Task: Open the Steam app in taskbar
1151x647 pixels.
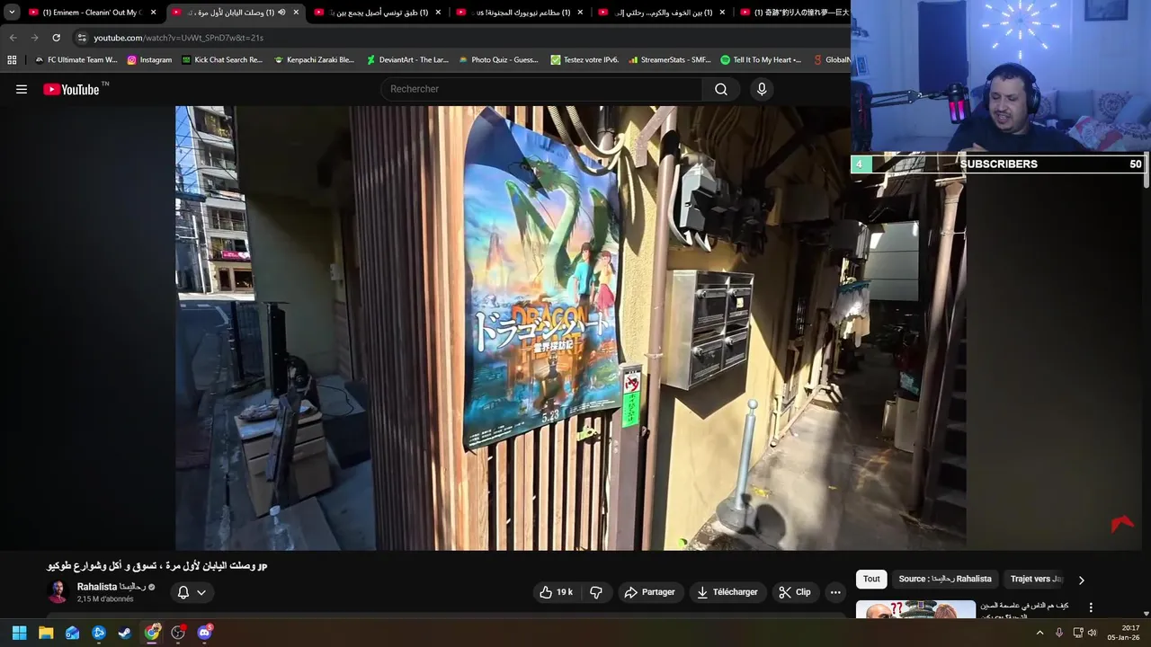Action: (125, 633)
